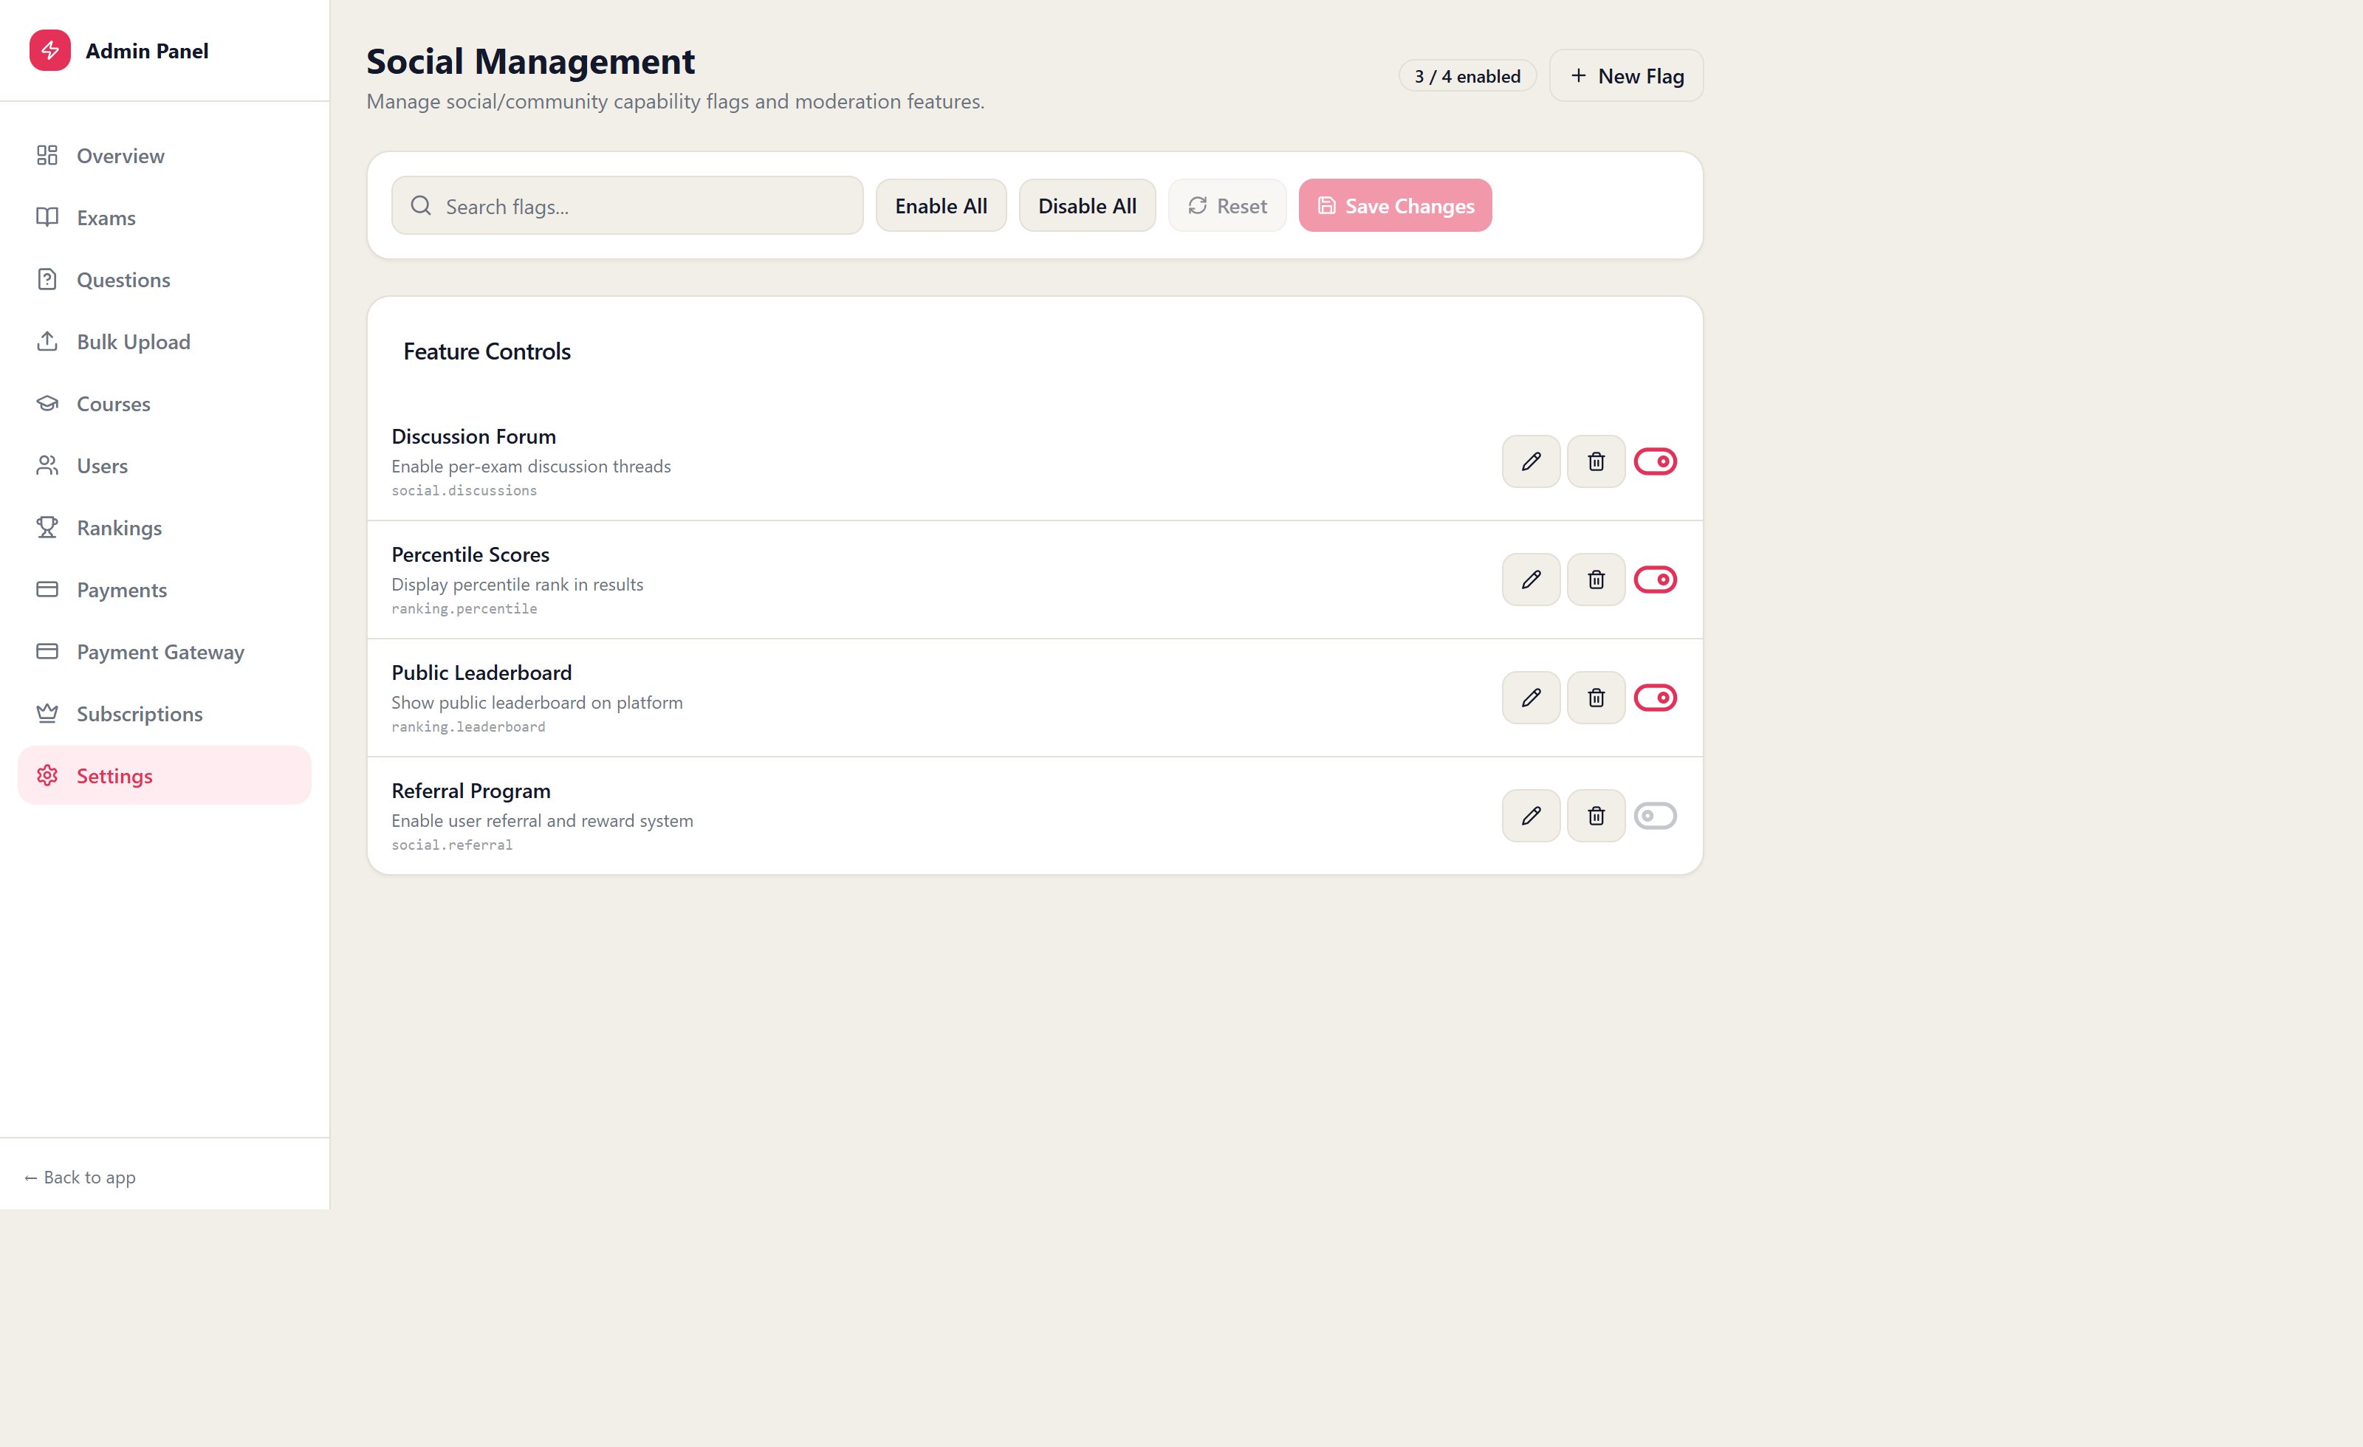Viewport: 2363px width, 1447px height.
Task: Click the social.discussions key text
Action: [464, 490]
